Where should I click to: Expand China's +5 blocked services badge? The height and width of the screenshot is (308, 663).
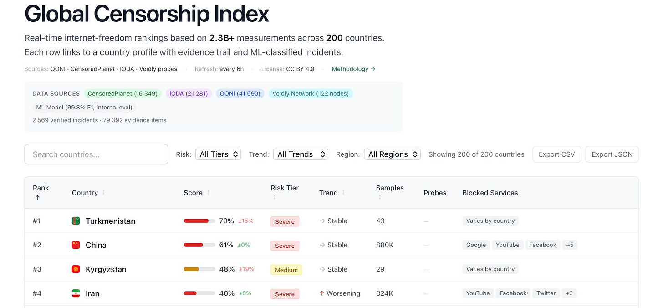click(x=570, y=245)
